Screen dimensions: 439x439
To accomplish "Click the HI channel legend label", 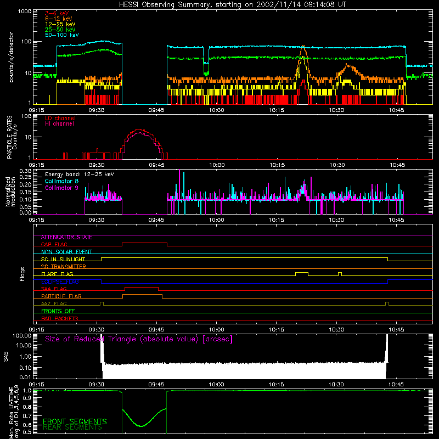I will tap(59, 124).
